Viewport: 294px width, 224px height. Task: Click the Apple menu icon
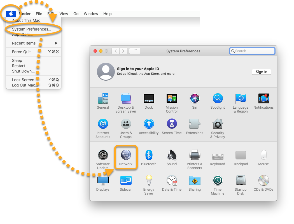pyautogui.click(x=11, y=14)
